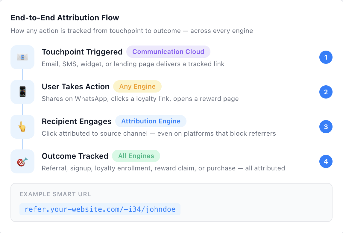Click the Outcome Tracked heading

pos(75,156)
